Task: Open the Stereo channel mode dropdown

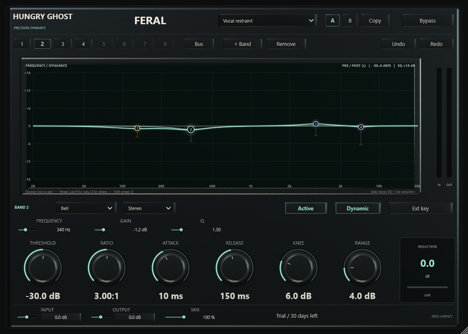Action: (x=149, y=208)
